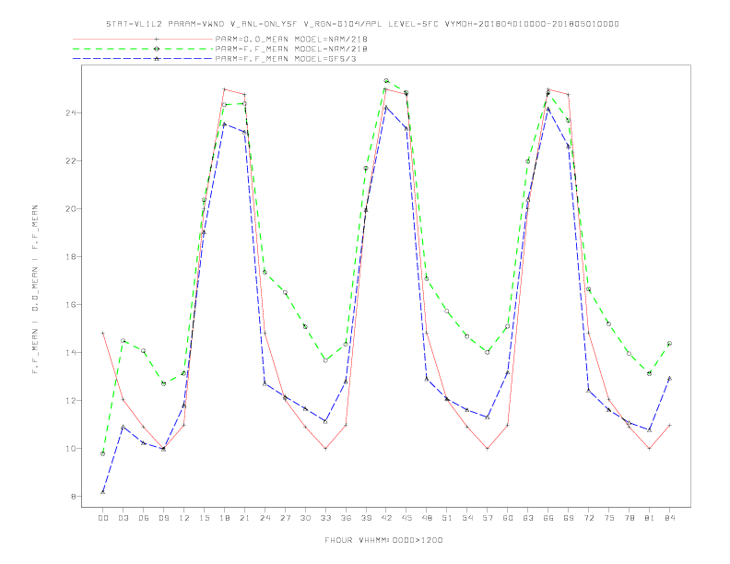Click x-axis forecast hour label 09
The height and width of the screenshot is (564, 730).
point(163,518)
